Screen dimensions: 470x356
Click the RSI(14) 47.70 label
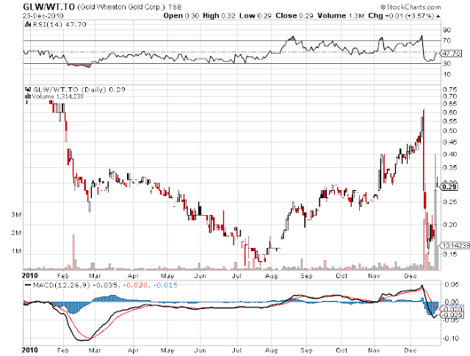coord(59,24)
